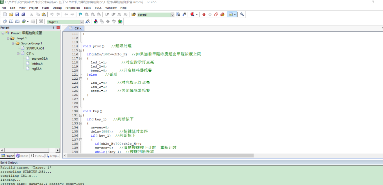This screenshot has height=185, width=383.
Task: Pin the Project panel
Action: [54, 28]
